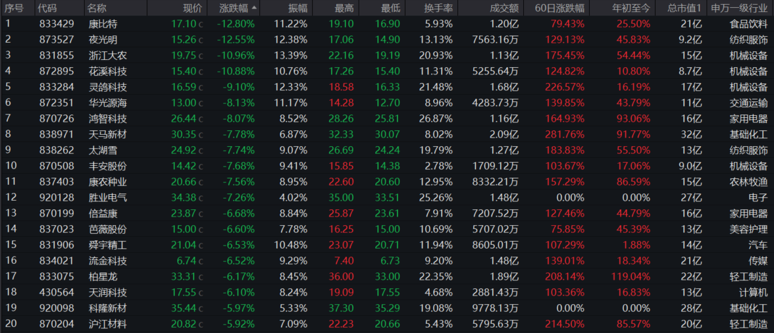Click stock code 833429

tap(57, 24)
